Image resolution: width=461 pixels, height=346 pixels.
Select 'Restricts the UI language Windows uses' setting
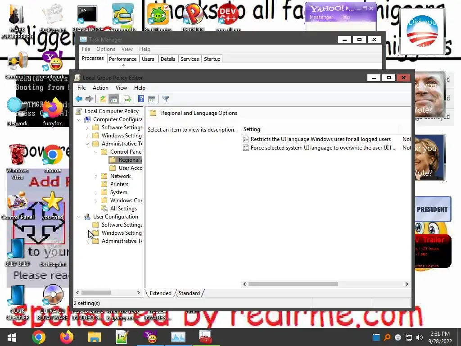pos(321,139)
